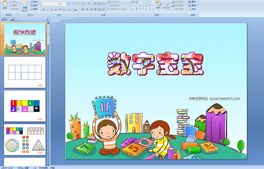
Task: Toggle Underline formatting
Action: (x=52, y=9)
